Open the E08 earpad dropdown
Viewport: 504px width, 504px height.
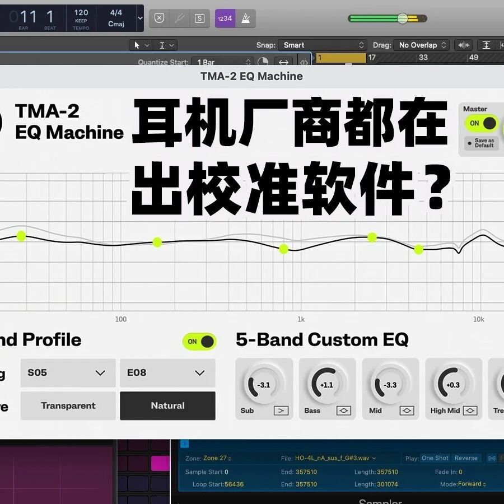(x=167, y=373)
